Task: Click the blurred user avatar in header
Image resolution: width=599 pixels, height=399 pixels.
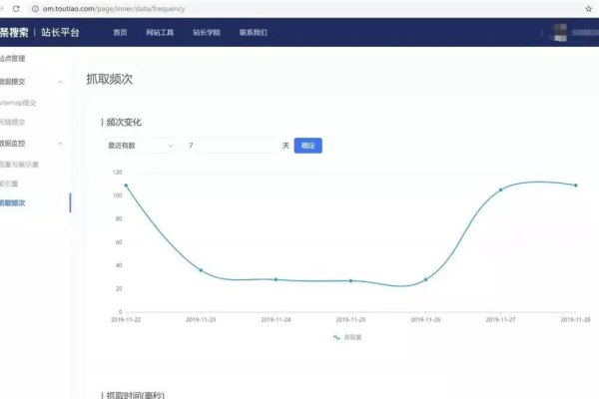Action: click(560, 33)
